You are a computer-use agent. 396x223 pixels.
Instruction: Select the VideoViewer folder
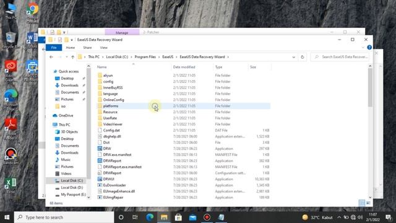(x=113, y=124)
